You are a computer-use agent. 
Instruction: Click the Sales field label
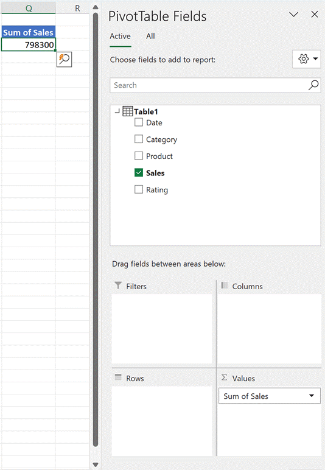pyautogui.click(x=155, y=173)
